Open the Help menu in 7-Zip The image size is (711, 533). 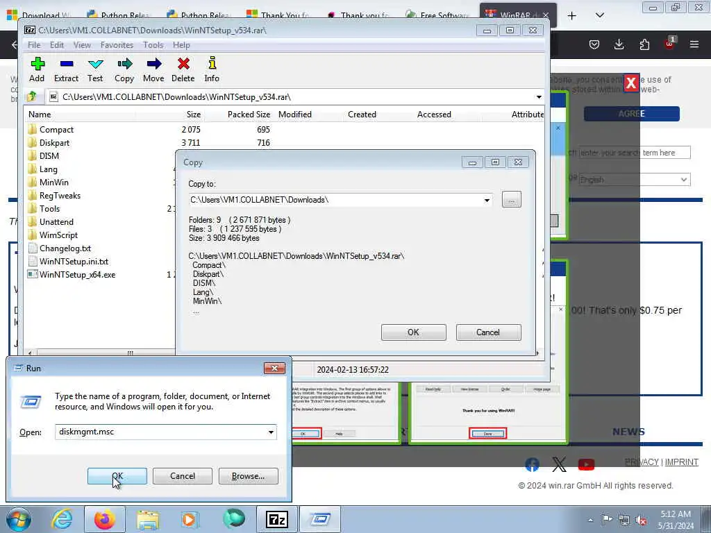[181, 45]
